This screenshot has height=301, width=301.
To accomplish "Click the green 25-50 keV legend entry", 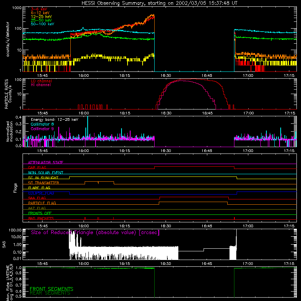I will (41, 20).
